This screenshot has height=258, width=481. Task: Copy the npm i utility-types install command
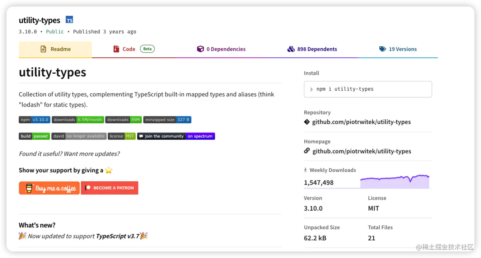pyautogui.click(x=368, y=89)
